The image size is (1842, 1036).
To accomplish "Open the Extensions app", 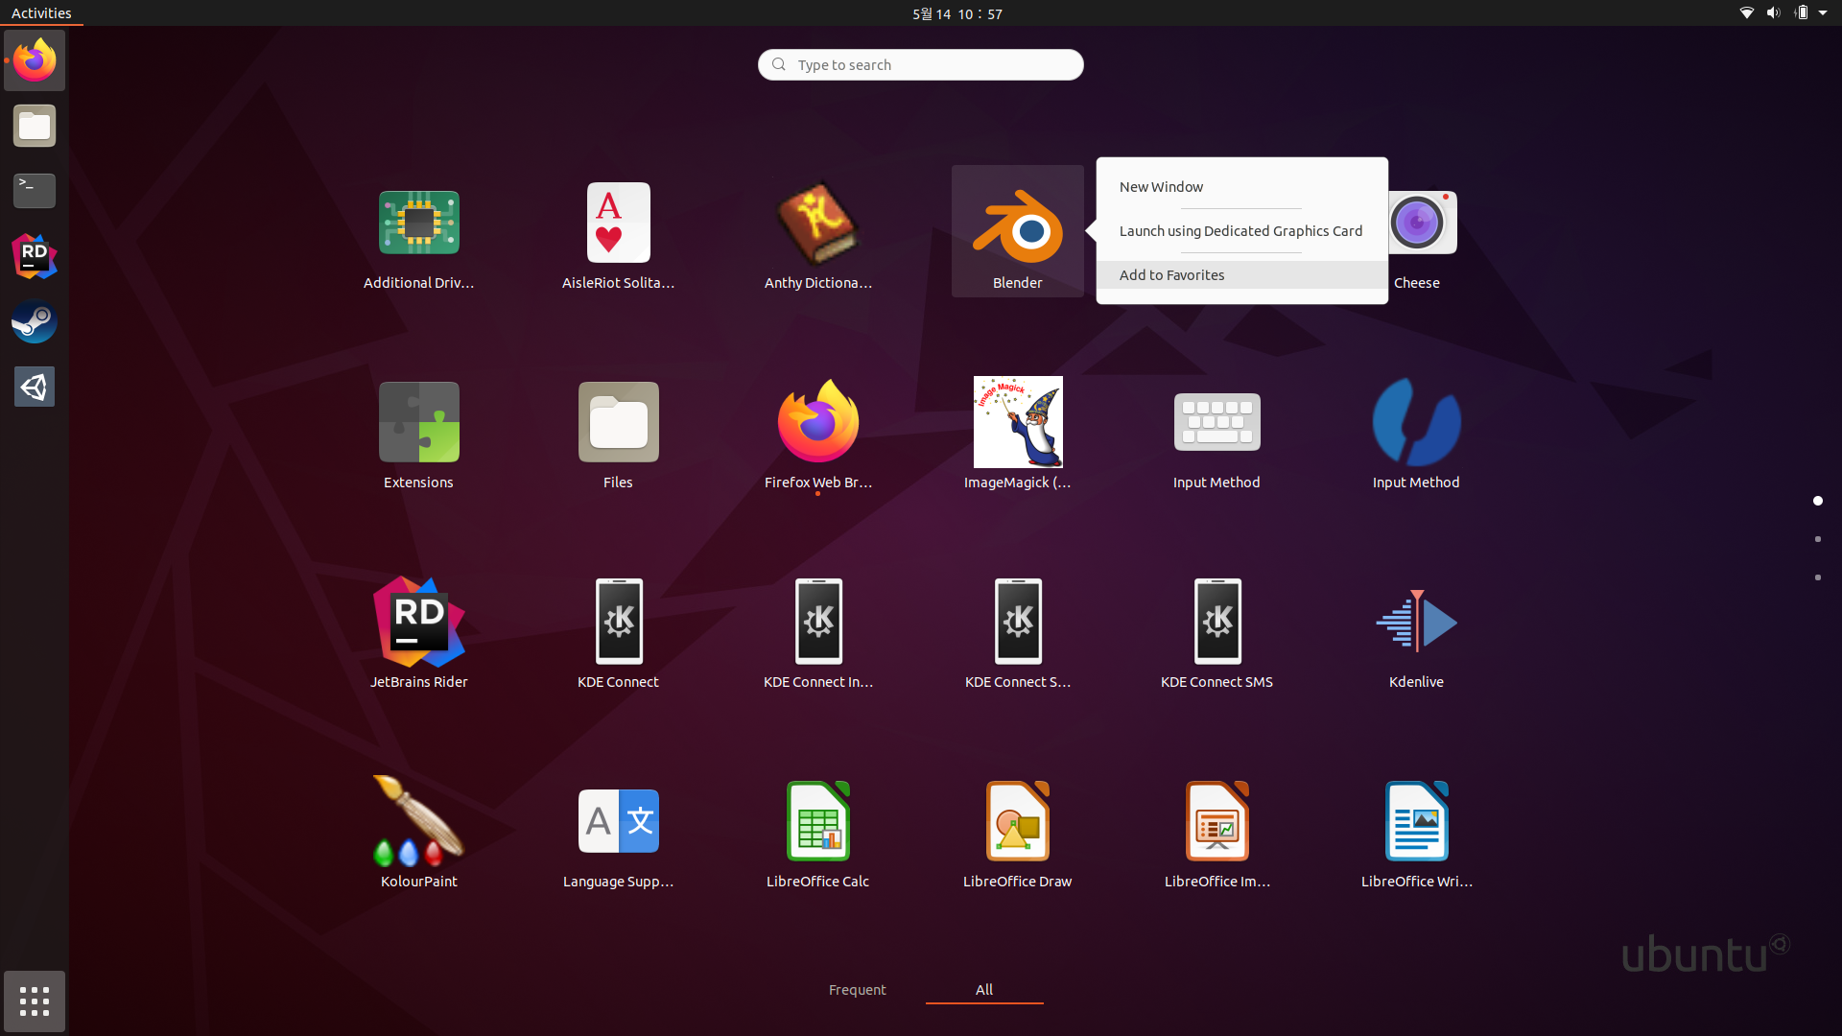I will click(418, 423).
